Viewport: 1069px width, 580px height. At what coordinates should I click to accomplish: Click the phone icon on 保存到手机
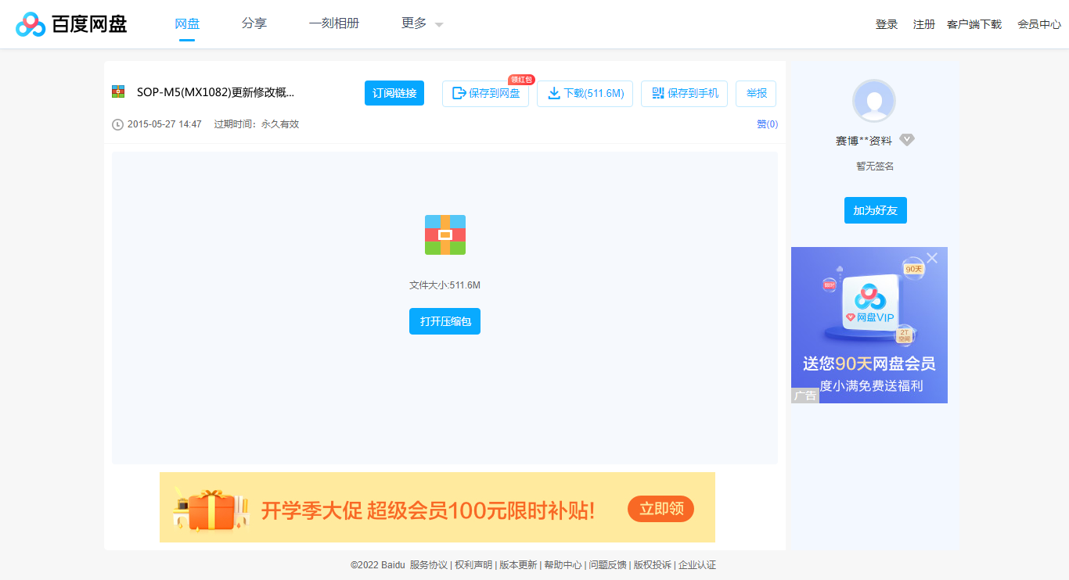660,93
